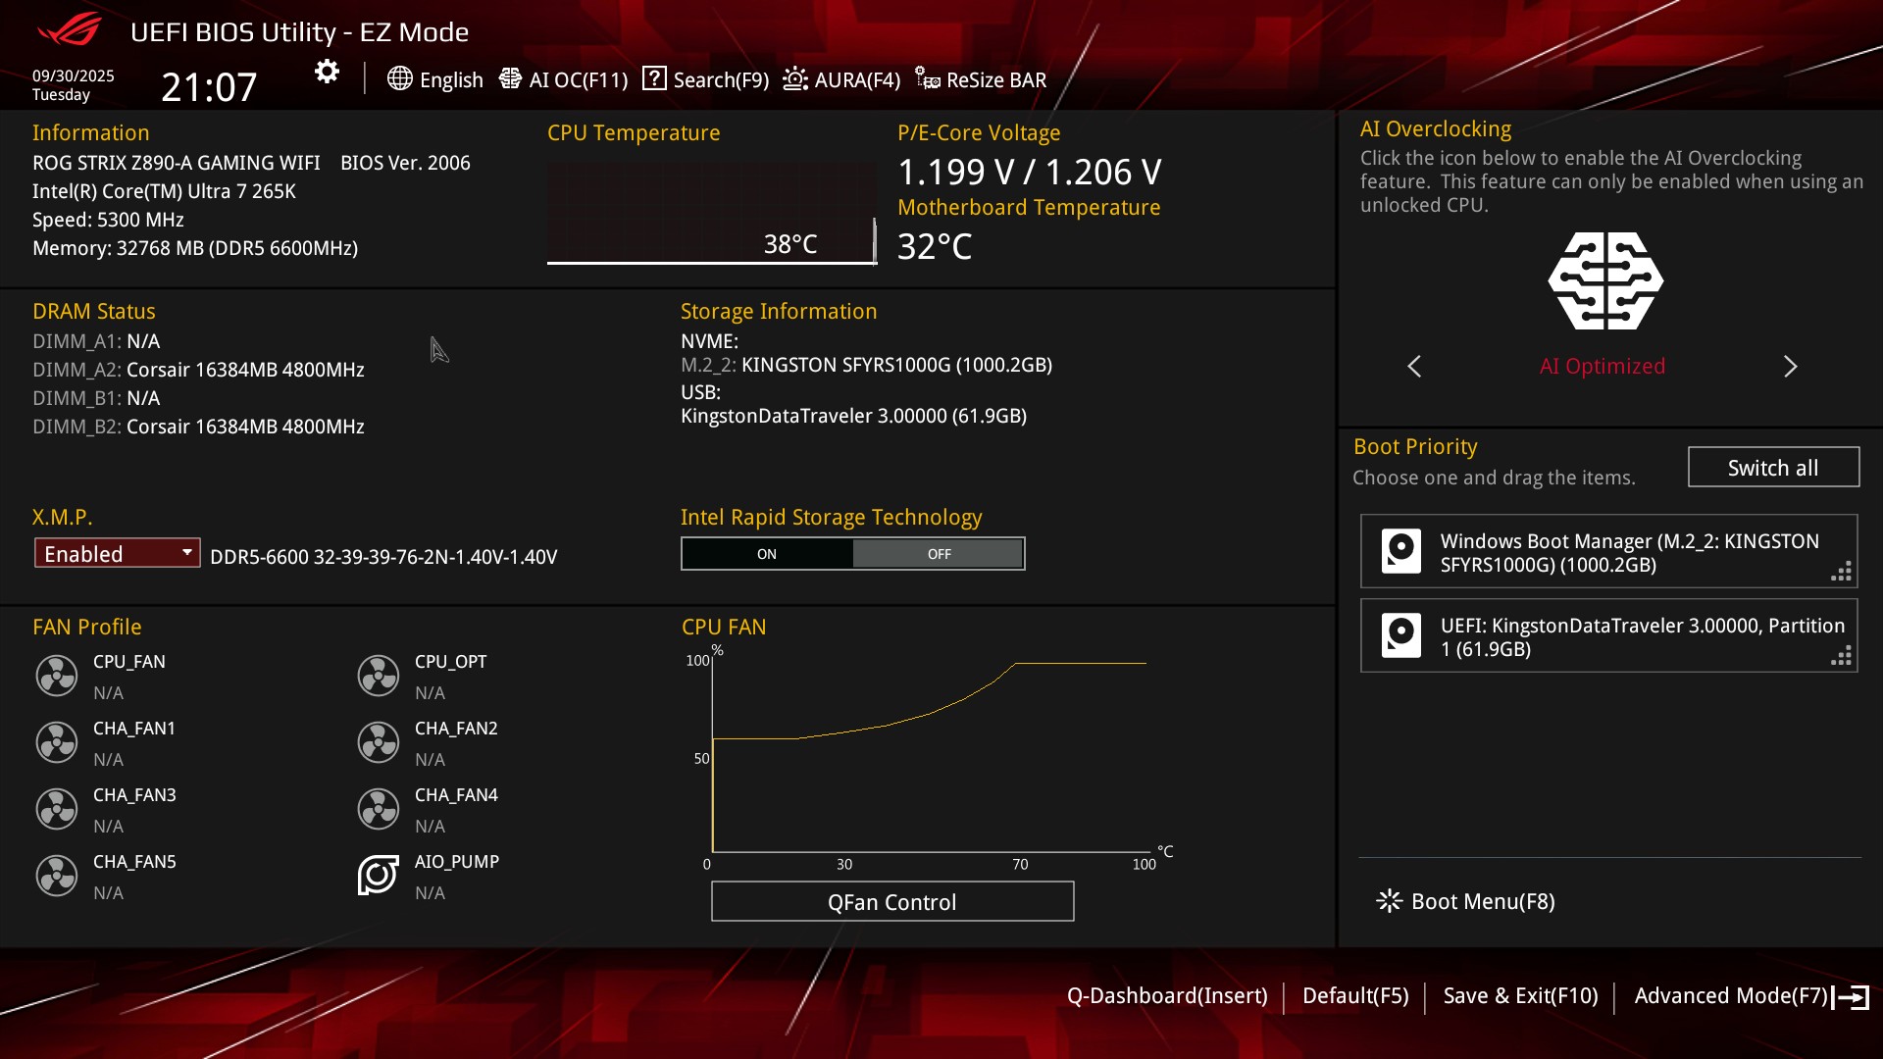The height and width of the screenshot is (1059, 1883).
Task: Click the CHA_FAN2 fan icon
Action: (378, 742)
